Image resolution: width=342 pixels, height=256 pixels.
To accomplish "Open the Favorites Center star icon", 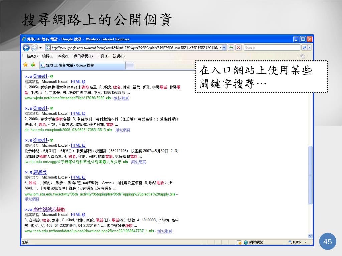I will [25, 65].
